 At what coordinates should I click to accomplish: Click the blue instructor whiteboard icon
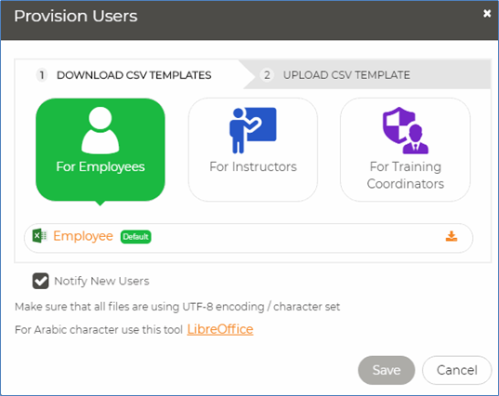point(253,130)
